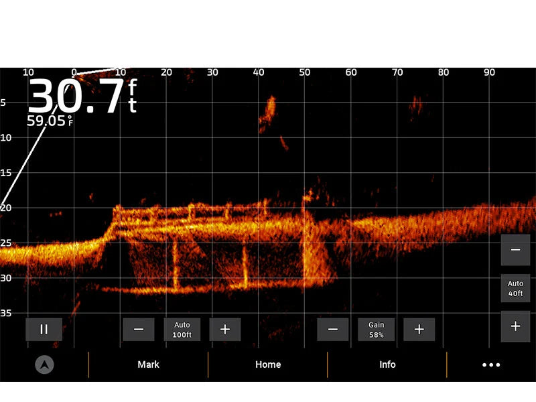Open the Gain 58% adjustment control
Viewport: 536px width, 402px height.
pyautogui.click(x=376, y=329)
